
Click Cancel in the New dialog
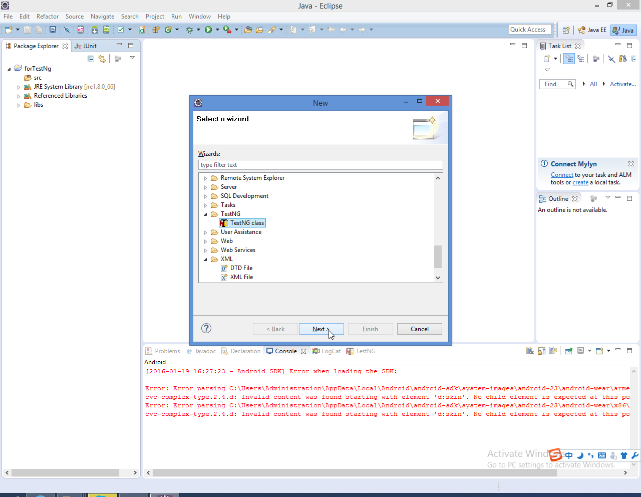coord(420,329)
